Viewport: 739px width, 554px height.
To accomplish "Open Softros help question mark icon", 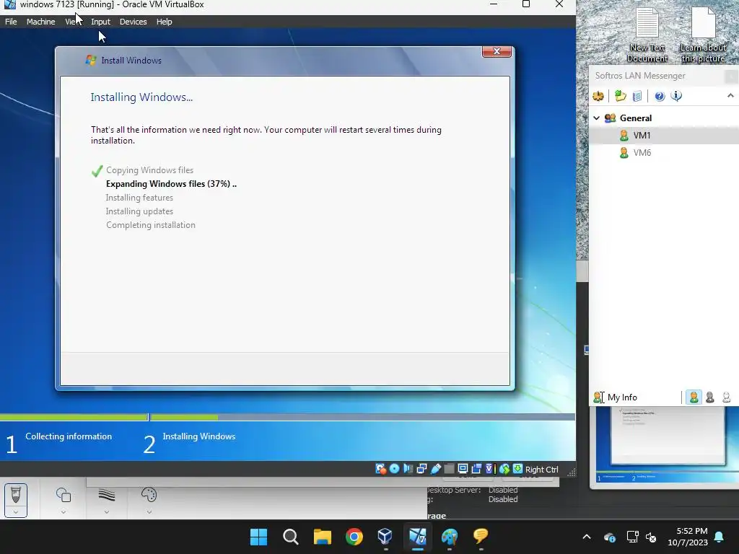I will pos(660,96).
